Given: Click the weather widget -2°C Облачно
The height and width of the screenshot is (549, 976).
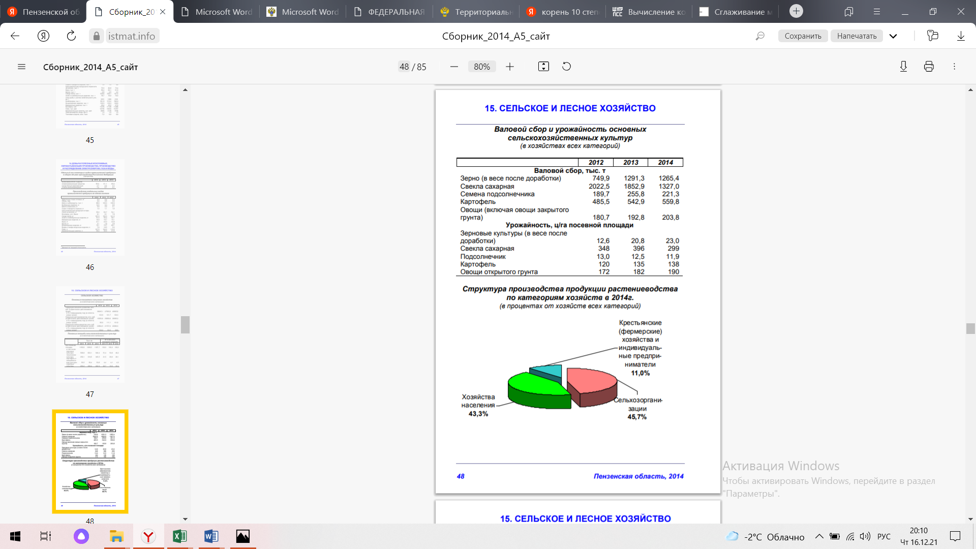Looking at the screenshot, I should click(x=765, y=536).
